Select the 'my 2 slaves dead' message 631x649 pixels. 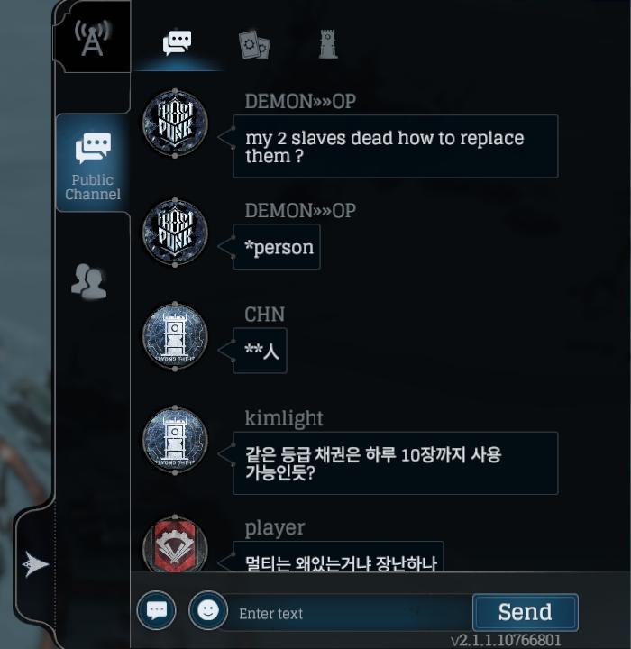coord(396,147)
